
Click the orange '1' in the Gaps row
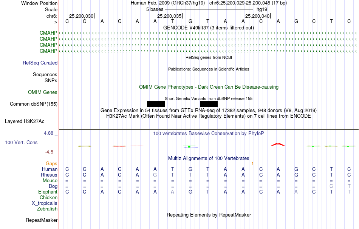[252, 164]
